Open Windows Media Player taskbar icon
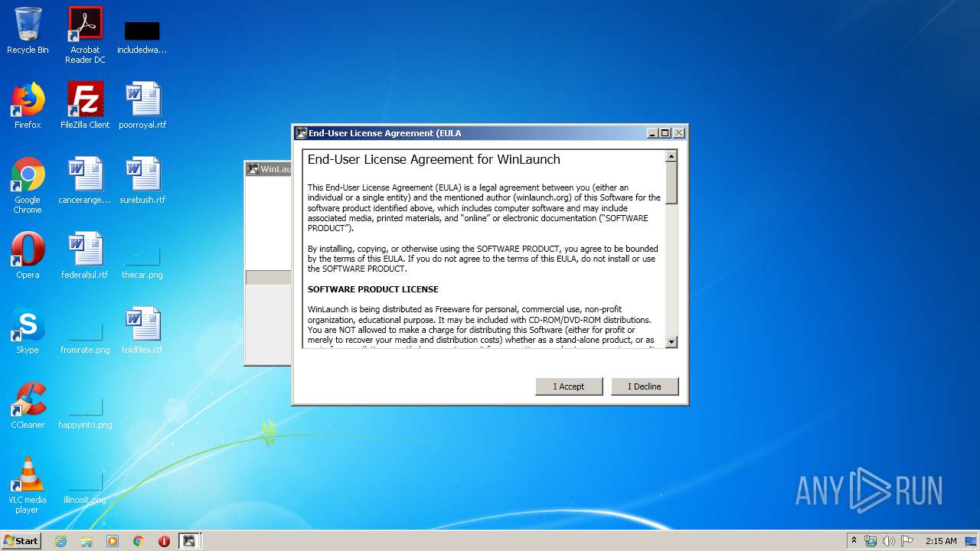 coord(113,541)
